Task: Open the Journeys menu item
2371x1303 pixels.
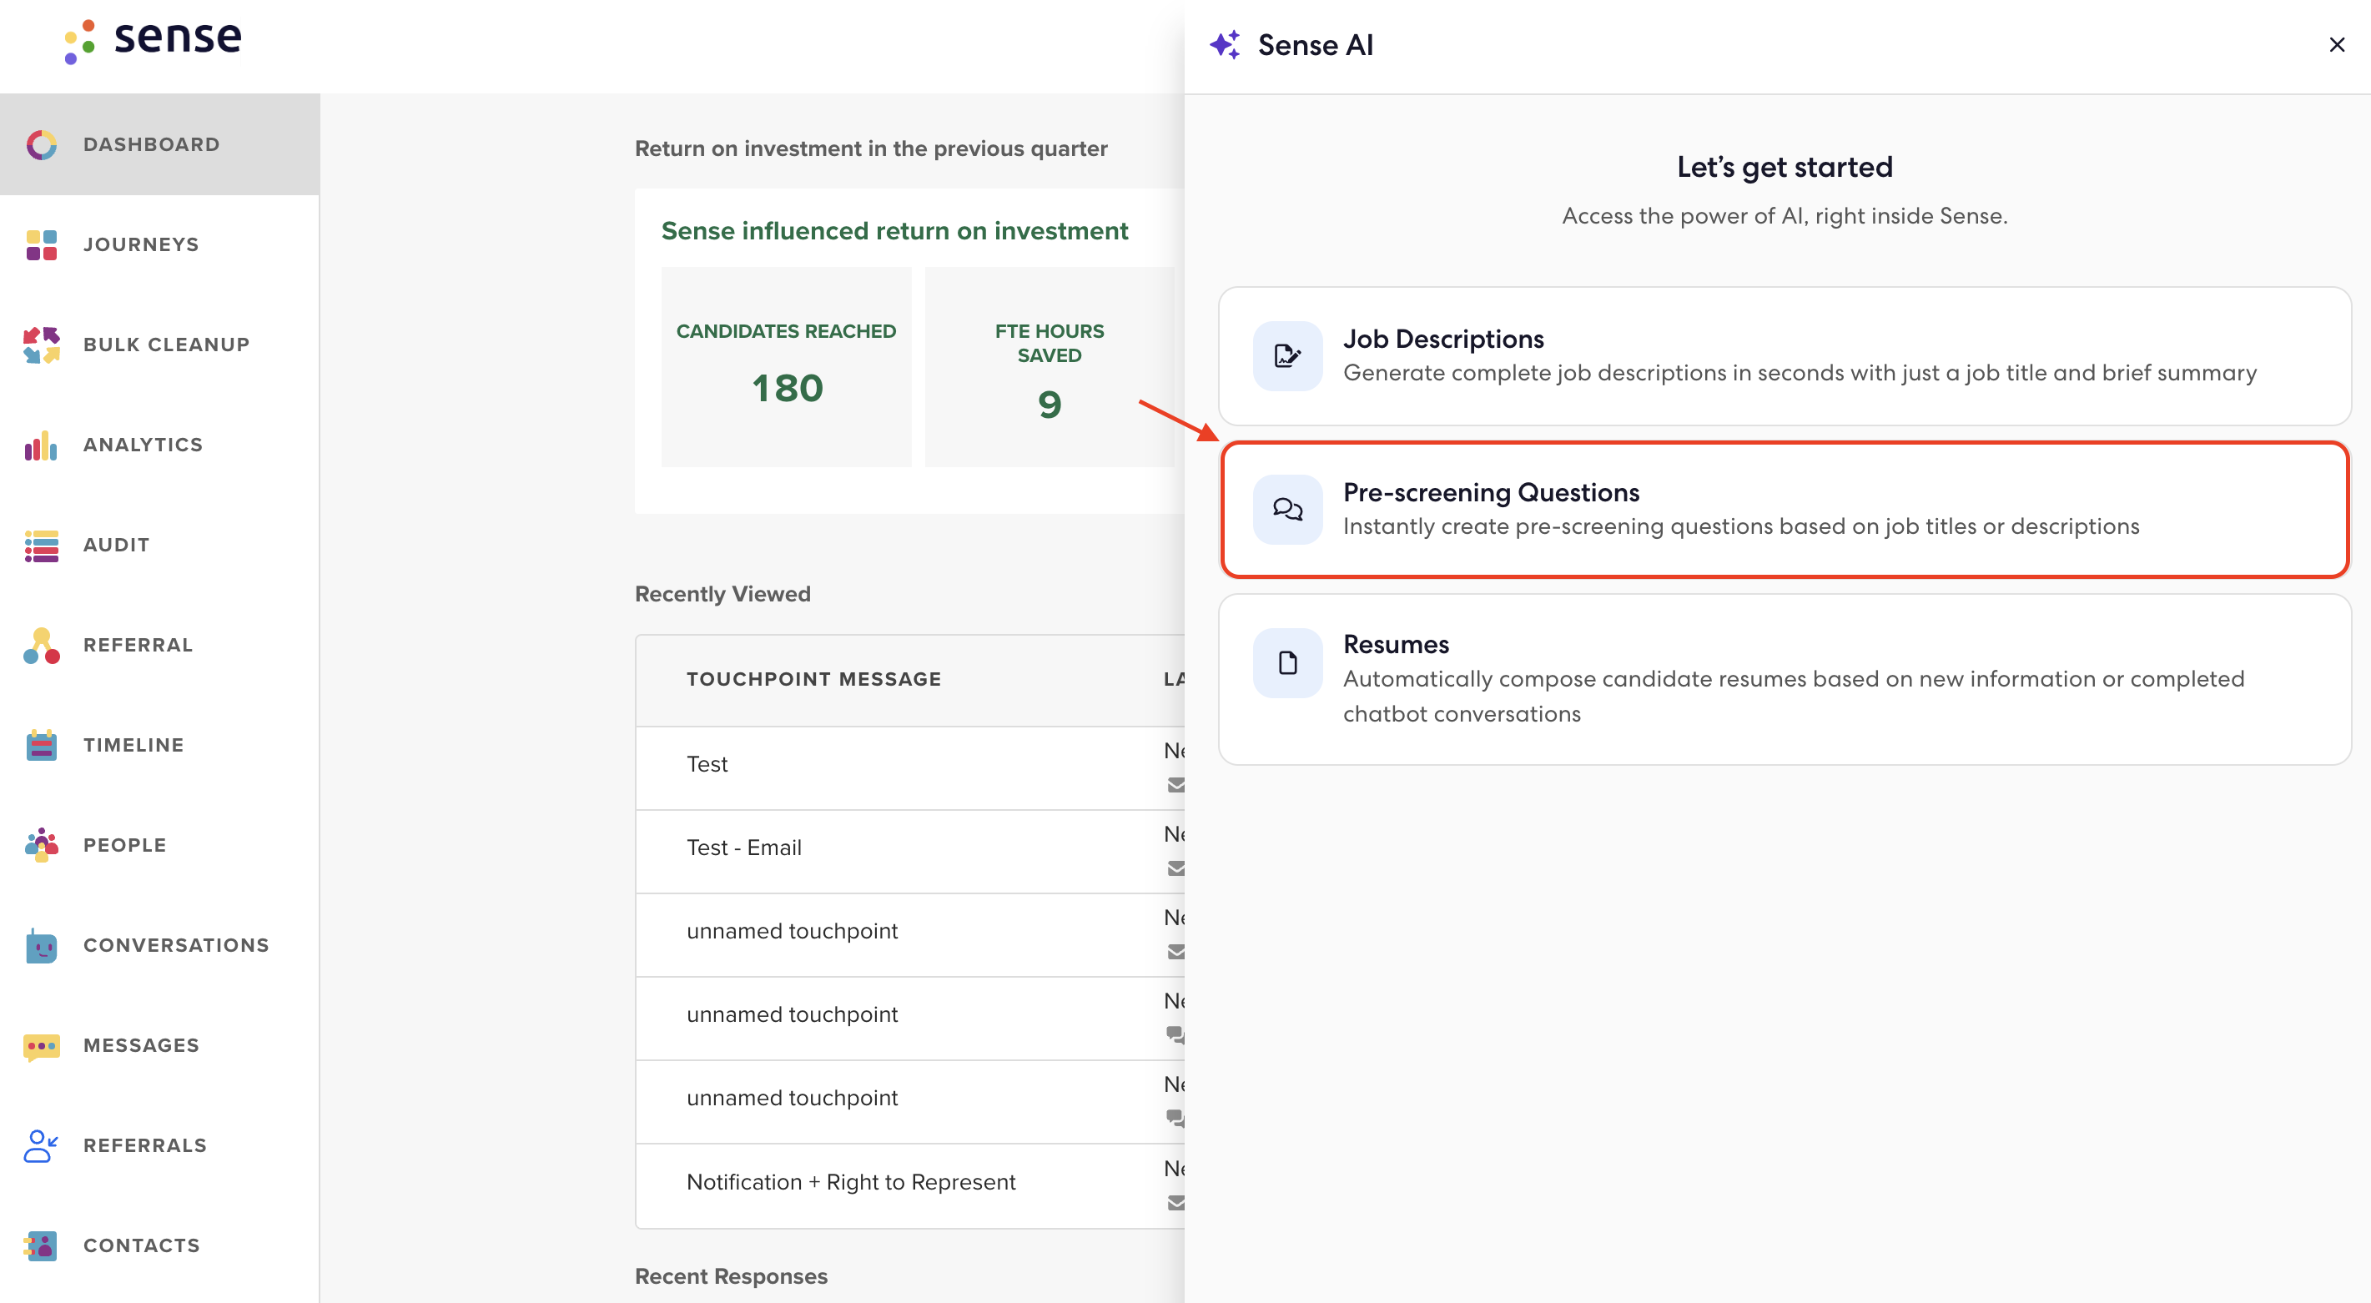Action: [160, 244]
